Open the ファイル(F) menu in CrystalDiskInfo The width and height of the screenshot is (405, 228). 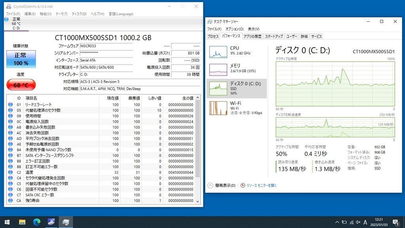pyautogui.click(x=13, y=14)
